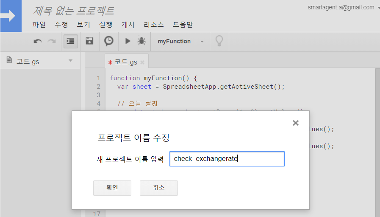The width and height of the screenshot is (380, 217).
Task: Open the 리소스 menu
Action: click(x=154, y=25)
